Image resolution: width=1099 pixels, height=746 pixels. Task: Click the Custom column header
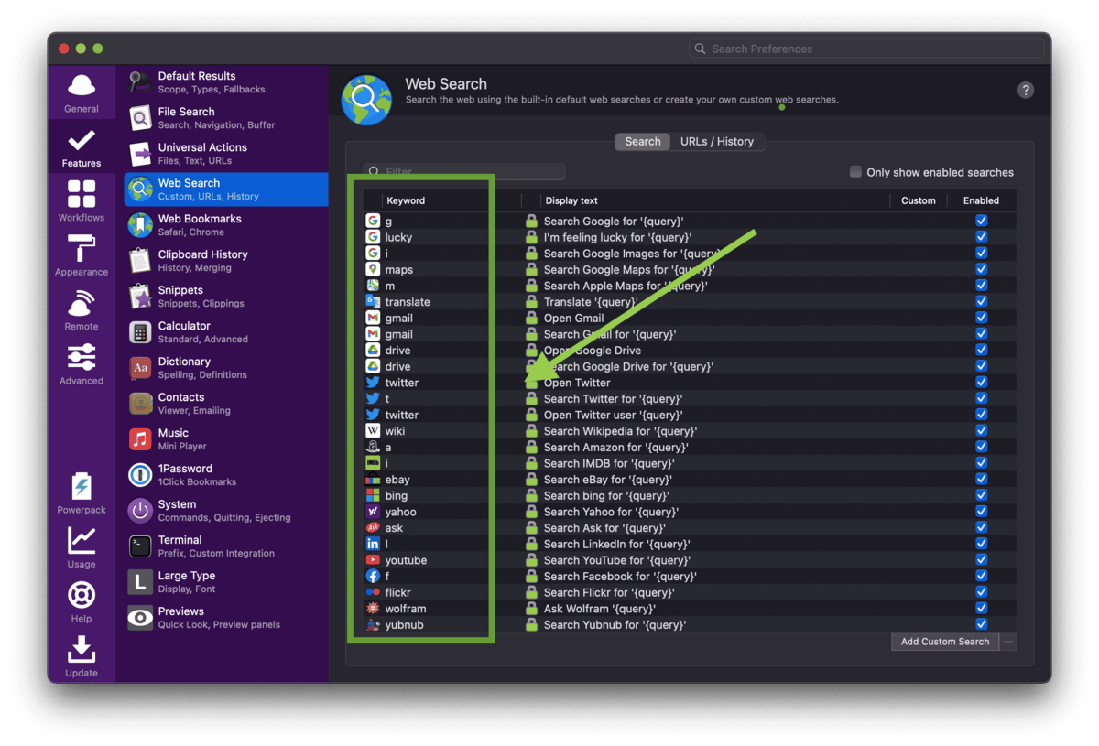point(919,200)
